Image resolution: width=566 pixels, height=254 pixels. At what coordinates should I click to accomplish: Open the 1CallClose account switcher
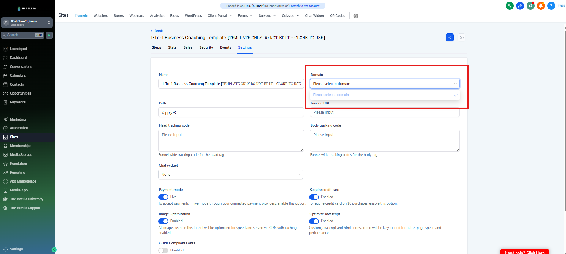(27, 23)
